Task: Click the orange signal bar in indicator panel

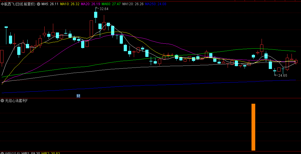Action: 254,127
